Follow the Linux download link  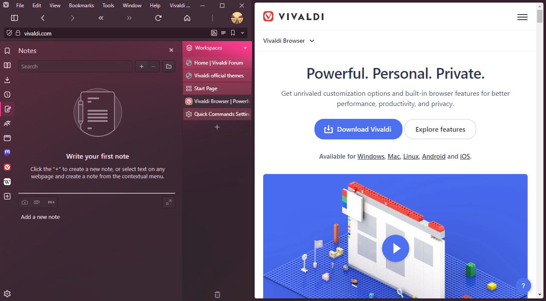point(411,156)
